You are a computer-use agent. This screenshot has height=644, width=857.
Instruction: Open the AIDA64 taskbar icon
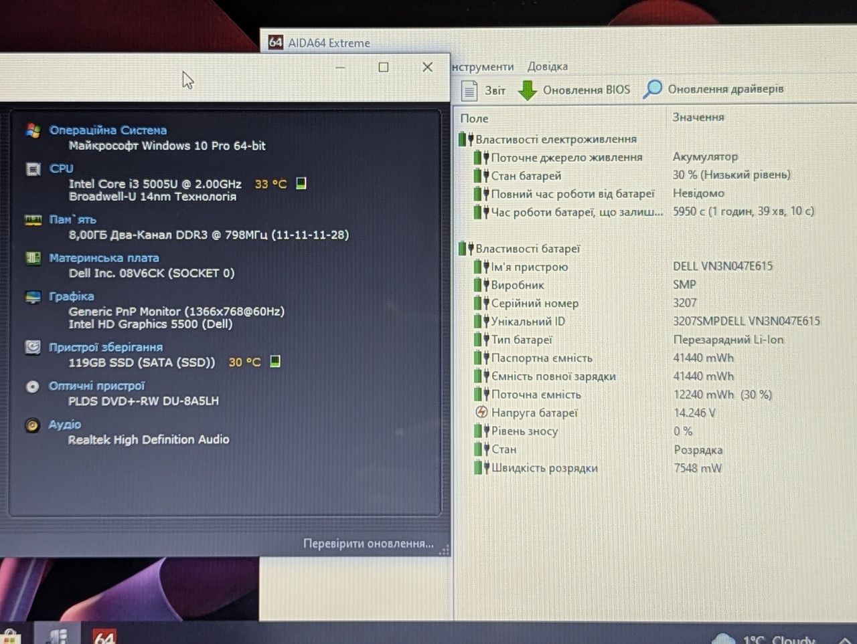[104, 635]
